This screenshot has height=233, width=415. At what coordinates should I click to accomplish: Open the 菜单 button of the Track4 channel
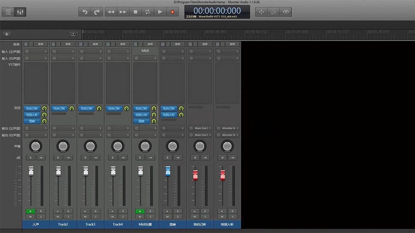123,44
